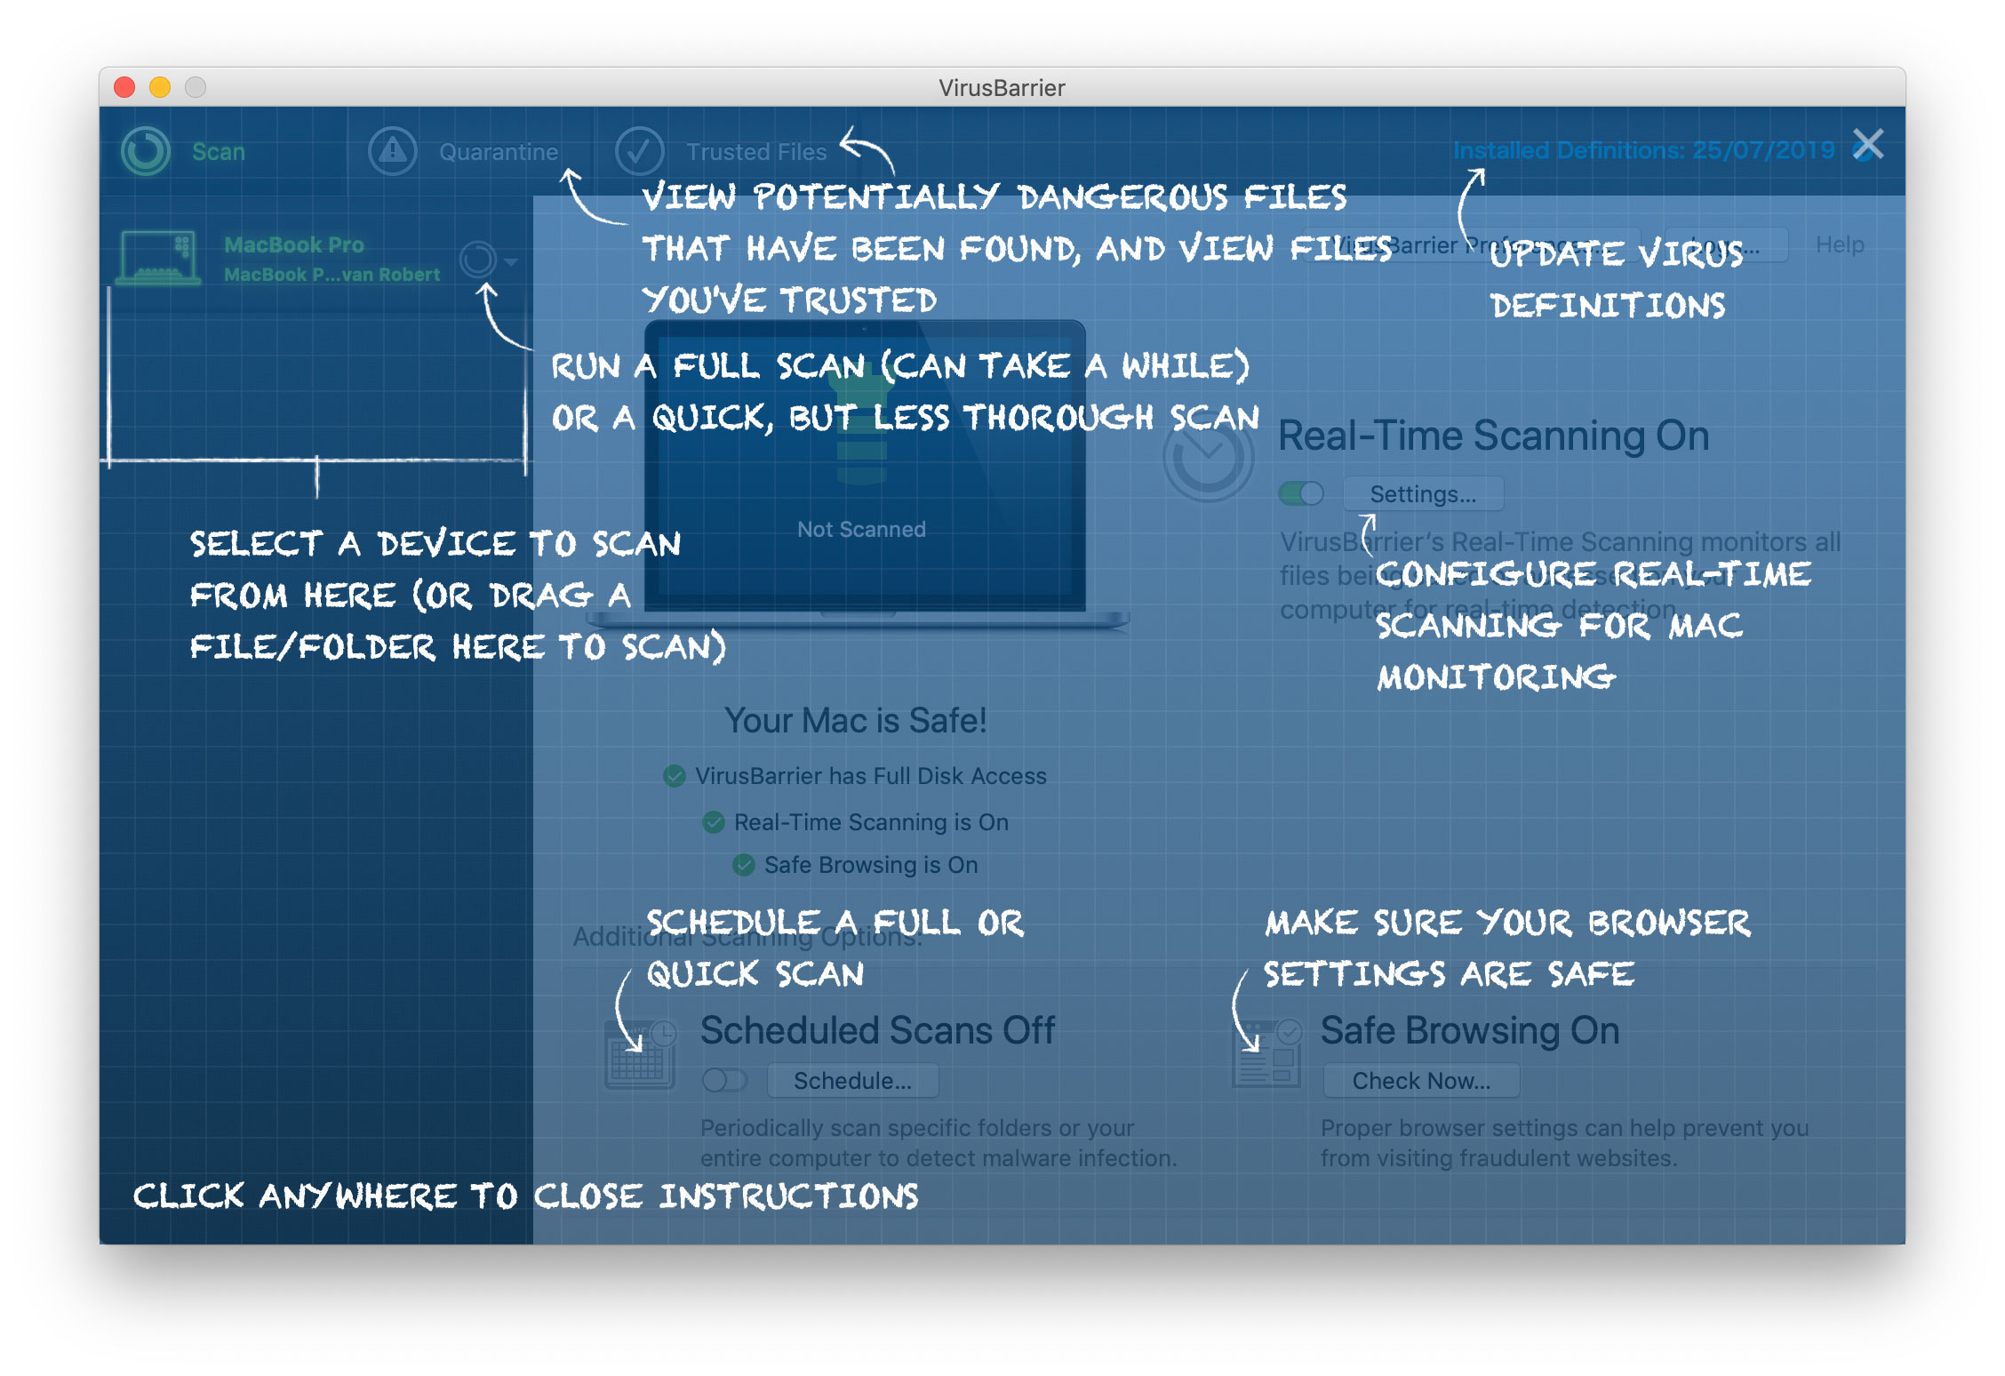Open Real-Time Scanning Settings...
Image resolution: width=2005 pixels, height=1376 pixels.
coord(1423,494)
